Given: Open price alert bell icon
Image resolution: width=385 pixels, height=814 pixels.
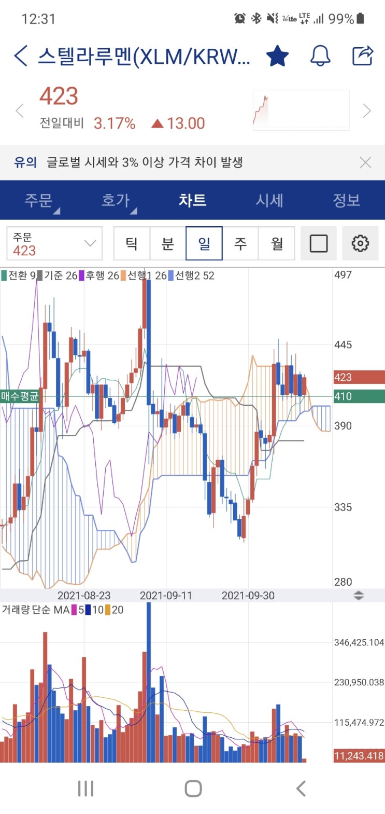Looking at the screenshot, I should (x=320, y=56).
